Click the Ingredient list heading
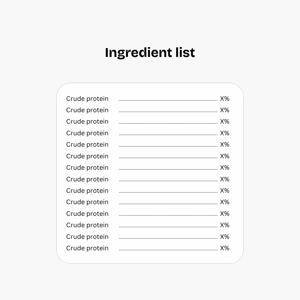300x300 pixels. pos(150,52)
